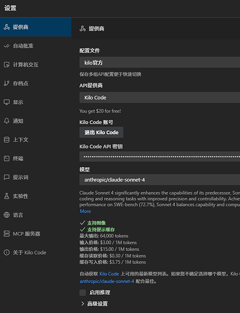Open the API provider Kilo Code dropdown

pos(160,98)
